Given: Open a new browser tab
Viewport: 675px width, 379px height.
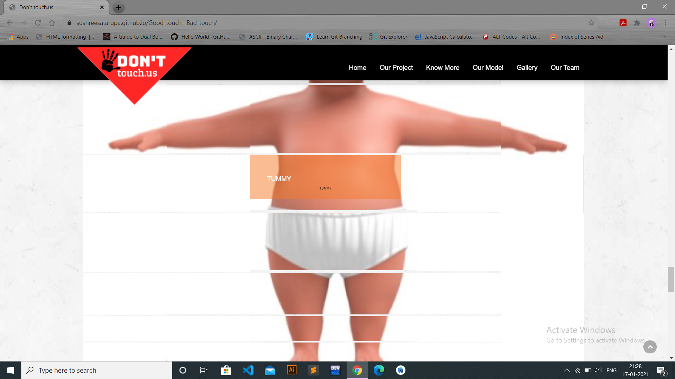Looking at the screenshot, I should (x=118, y=7).
